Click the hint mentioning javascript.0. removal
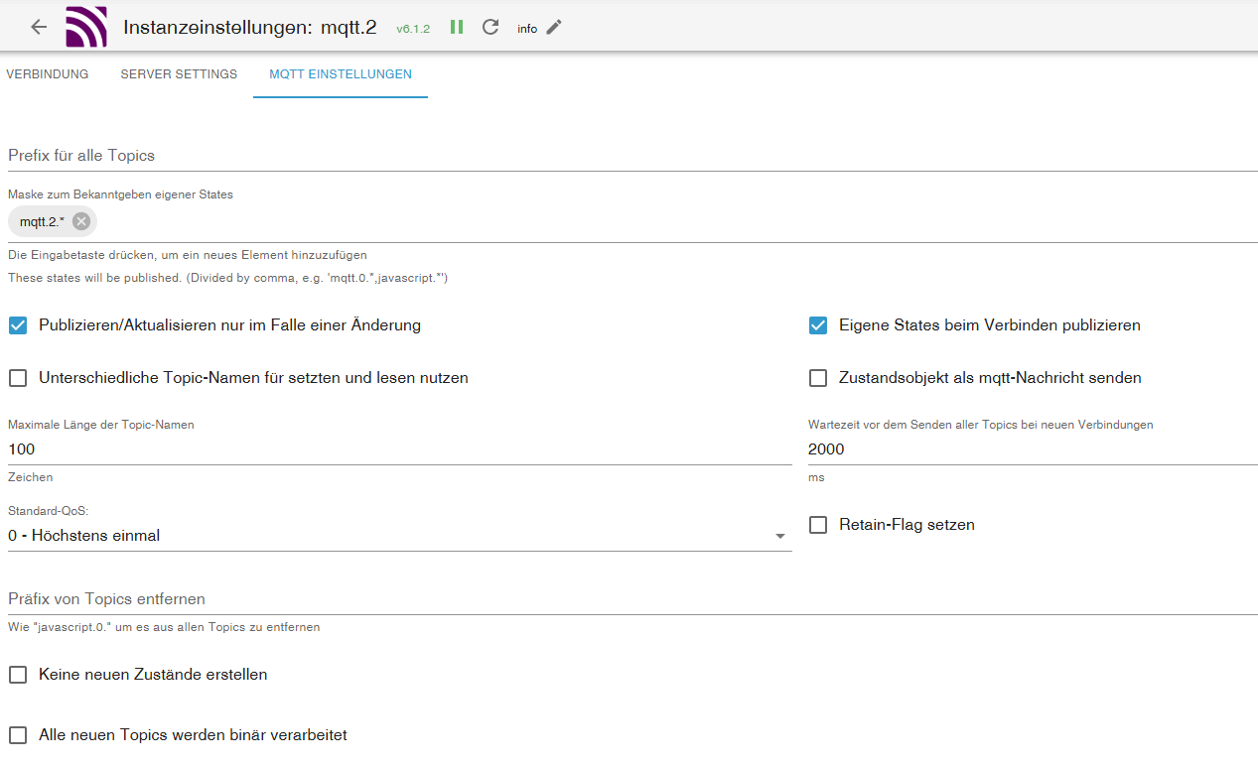The width and height of the screenshot is (1258, 767). 164,627
